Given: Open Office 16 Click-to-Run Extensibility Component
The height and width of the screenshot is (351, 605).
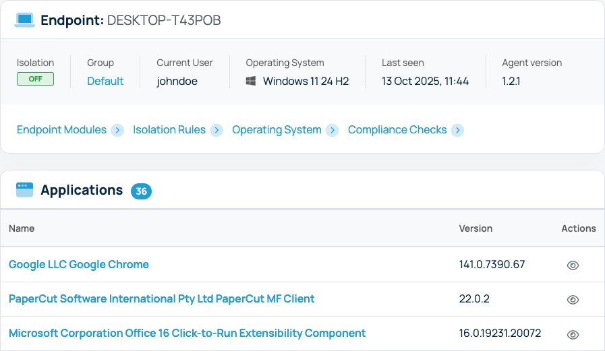Looking at the screenshot, I should [x=187, y=333].
